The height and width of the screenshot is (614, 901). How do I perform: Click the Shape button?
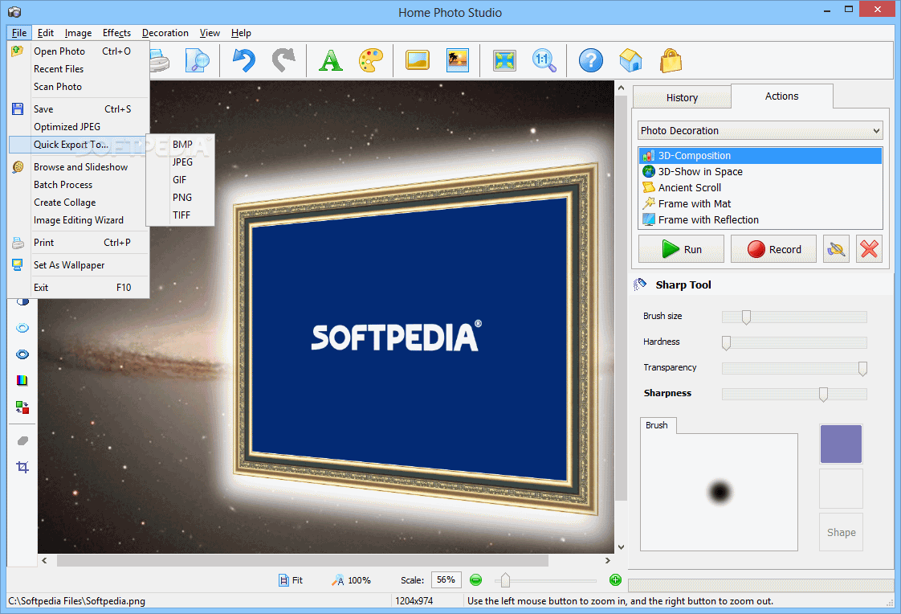[x=842, y=532]
